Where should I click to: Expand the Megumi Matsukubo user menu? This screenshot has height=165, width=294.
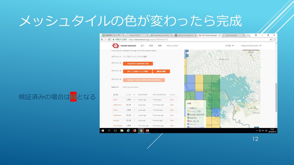251,46
